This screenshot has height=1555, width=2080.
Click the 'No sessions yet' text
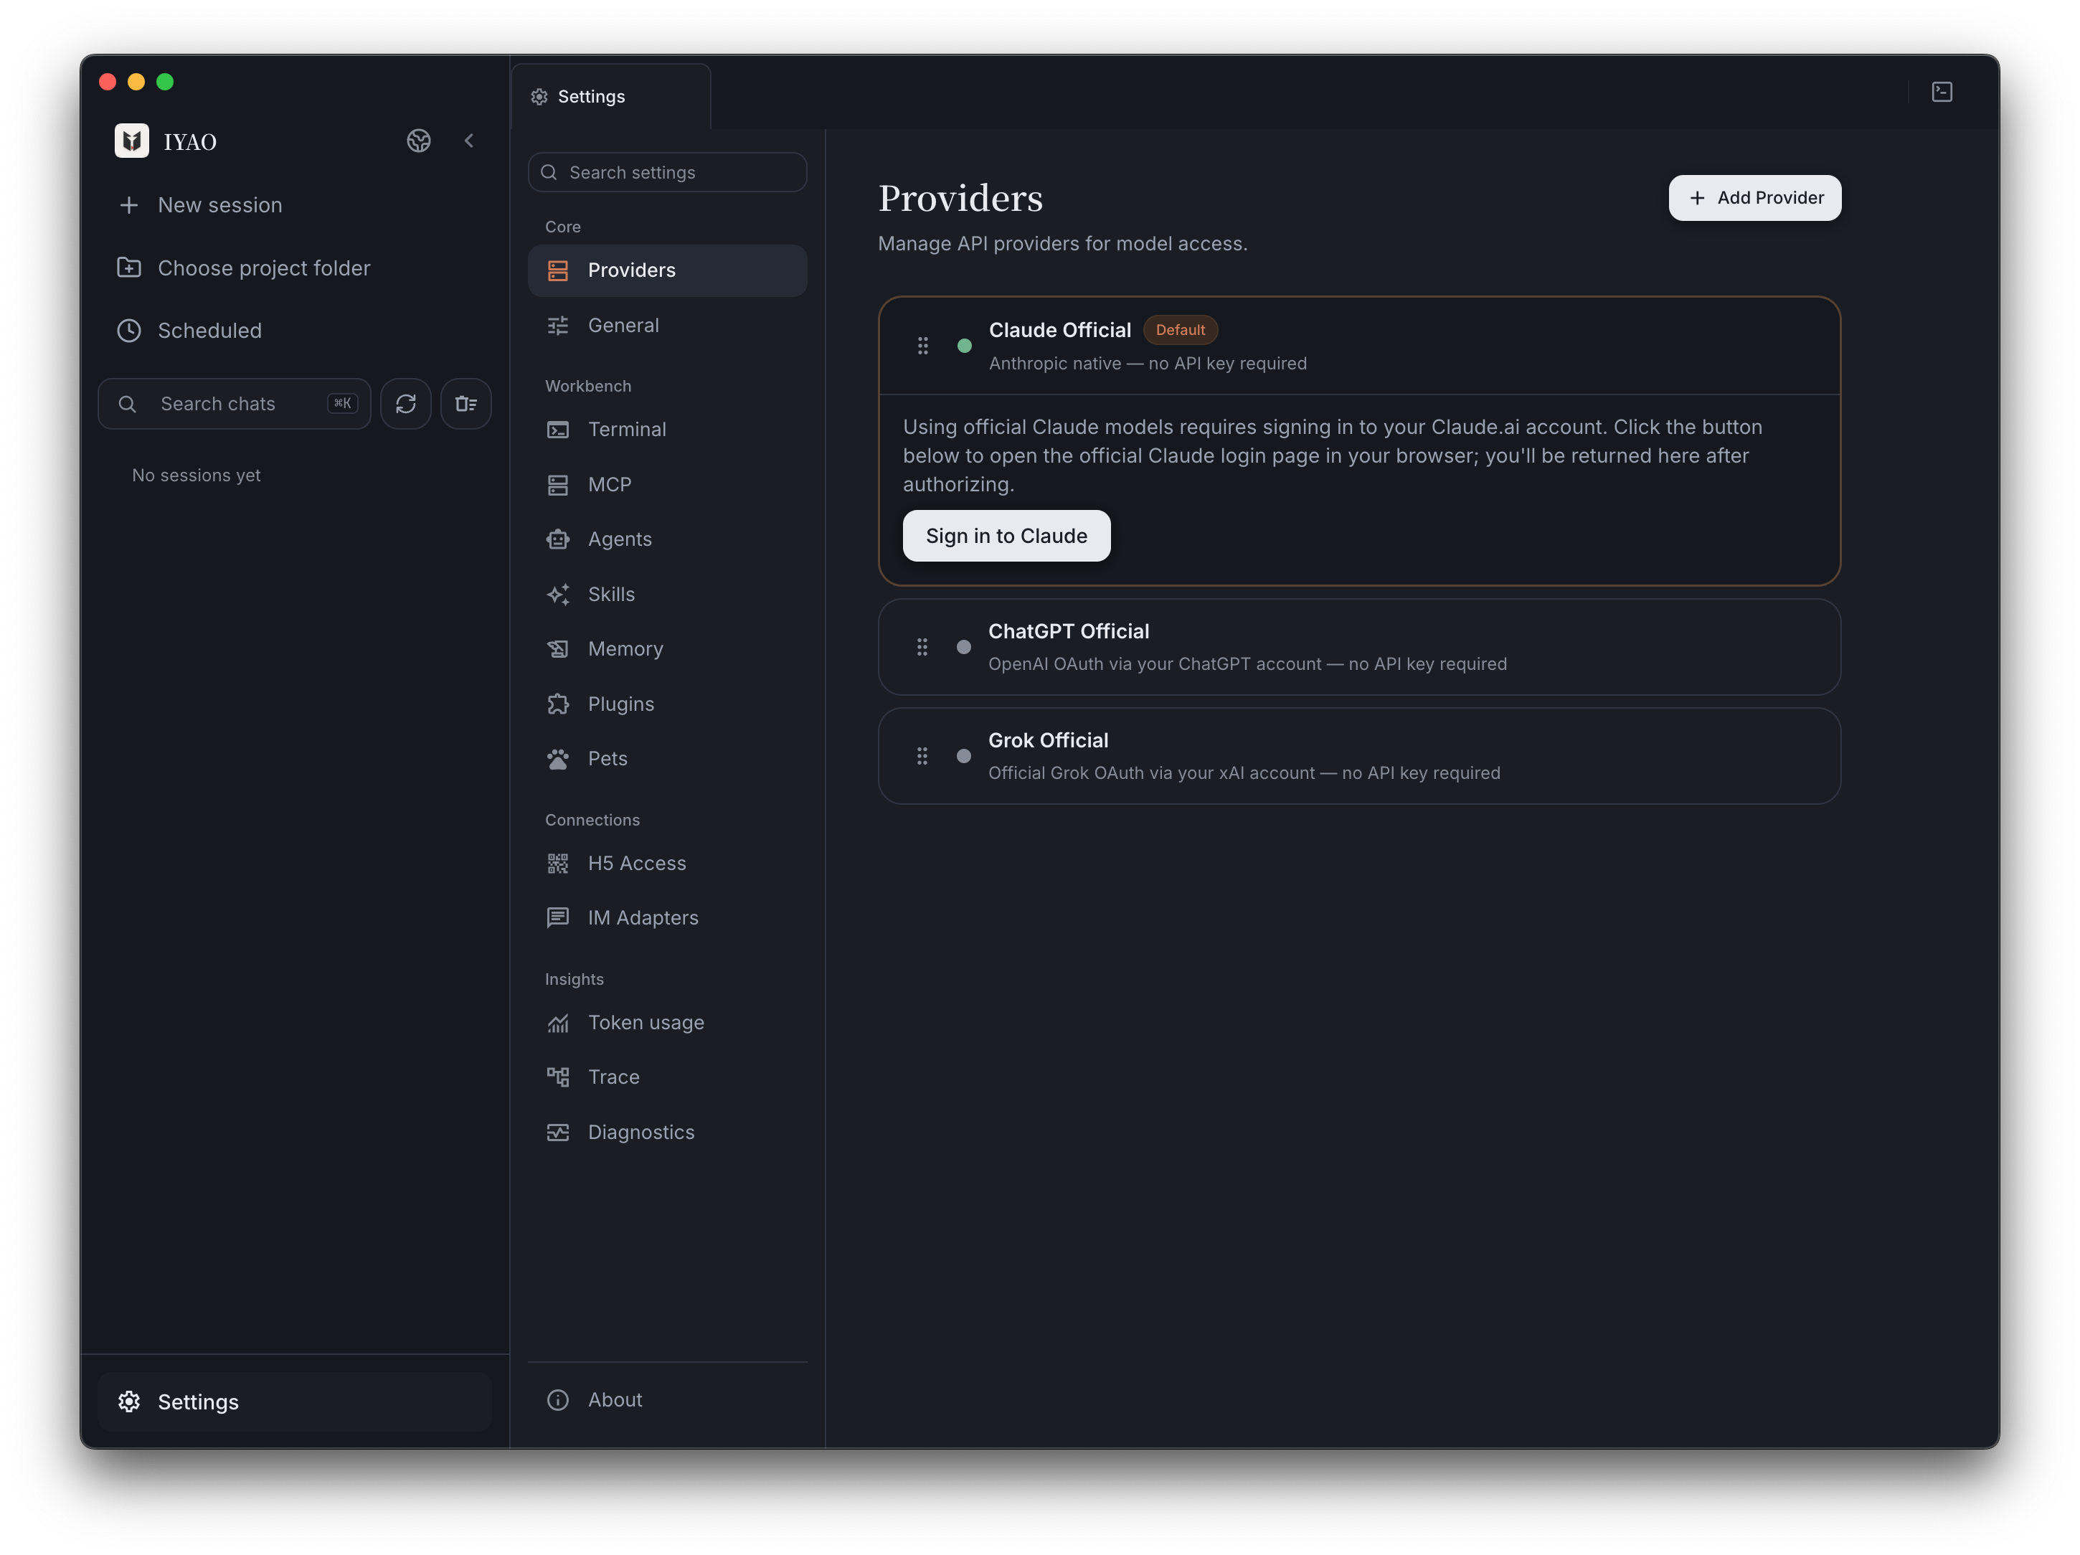pyautogui.click(x=197, y=476)
